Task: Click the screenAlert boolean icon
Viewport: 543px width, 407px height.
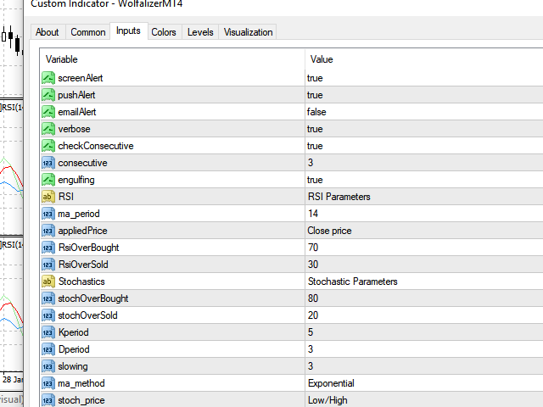Action: pyautogui.click(x=48, y=78)
